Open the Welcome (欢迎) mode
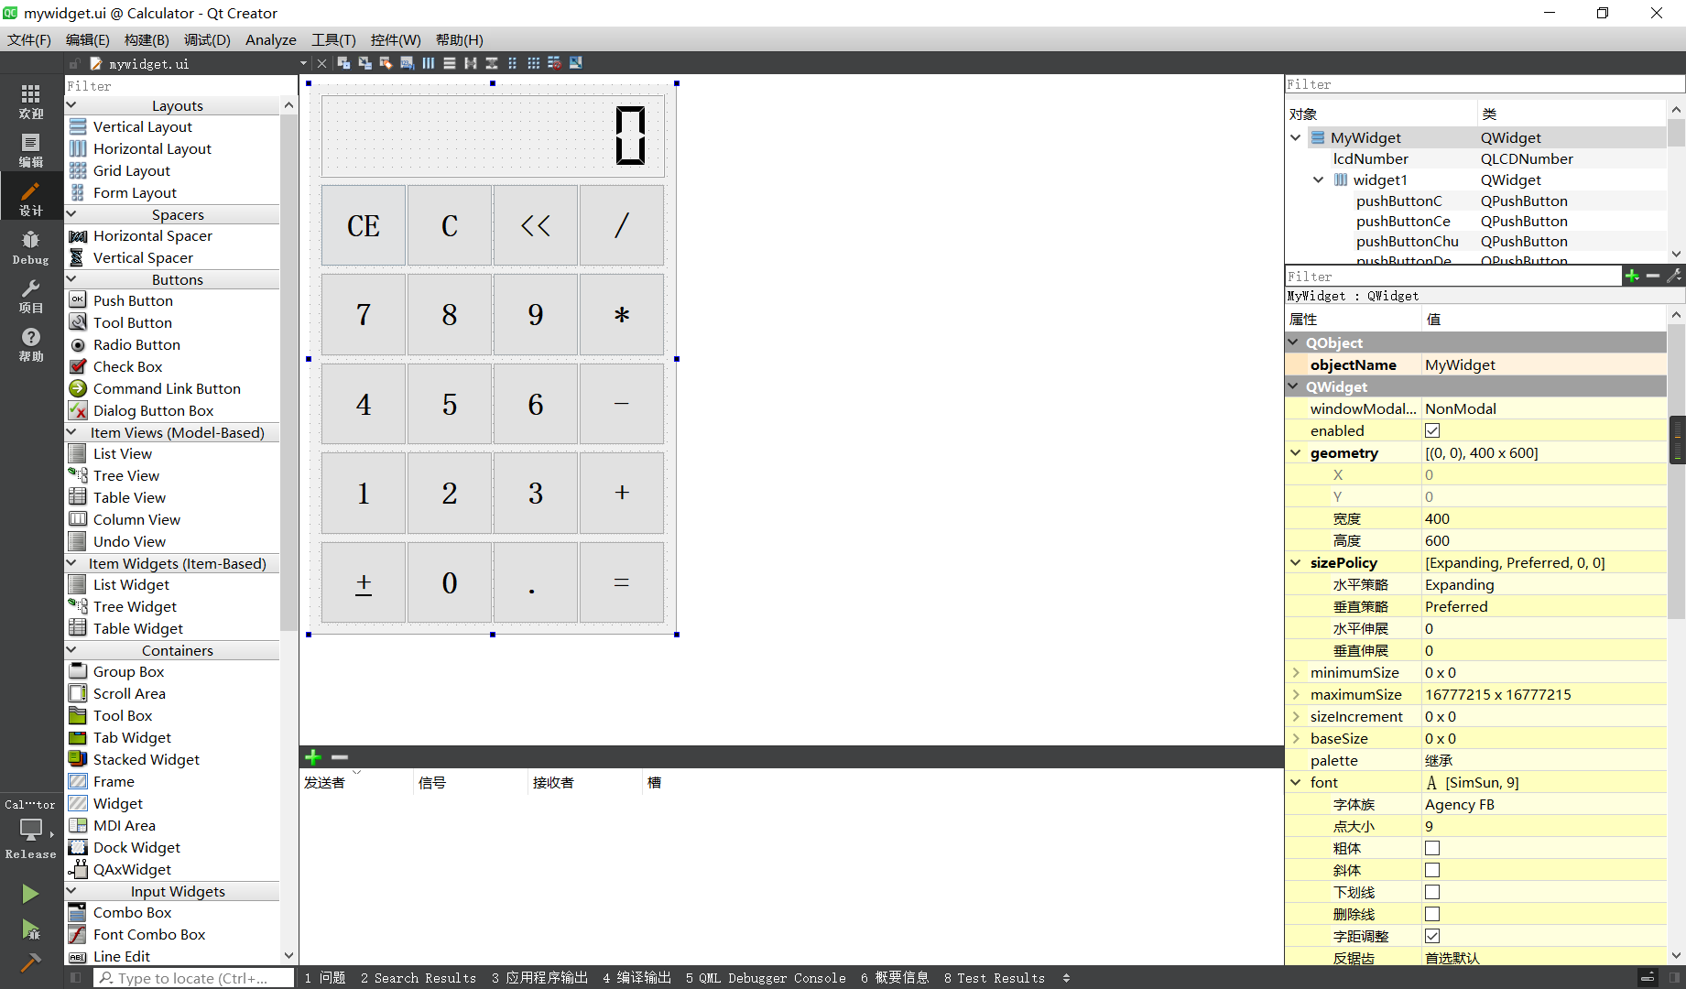The height and width of the screenshot is (989, 1686). click(x=31, y=102)
